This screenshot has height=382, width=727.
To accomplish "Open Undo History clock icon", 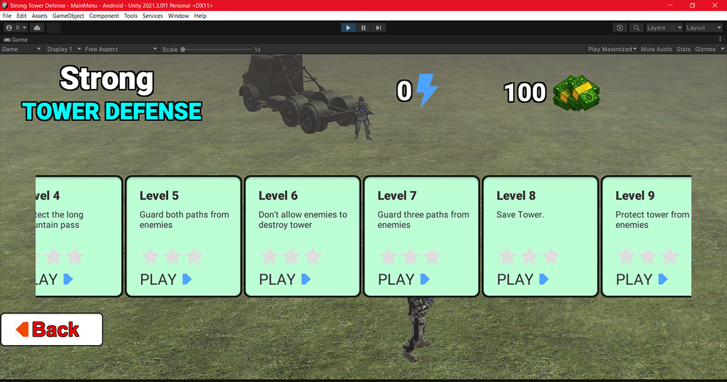I will (620, 28).
